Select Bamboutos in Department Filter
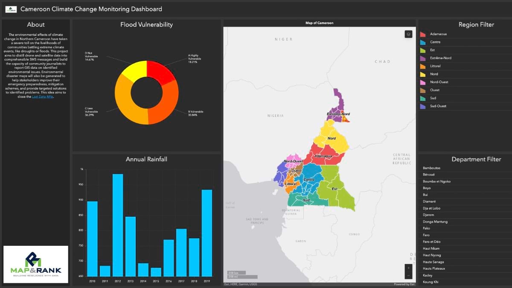Viewport: 512px width, 288px height. coord(464,168)
